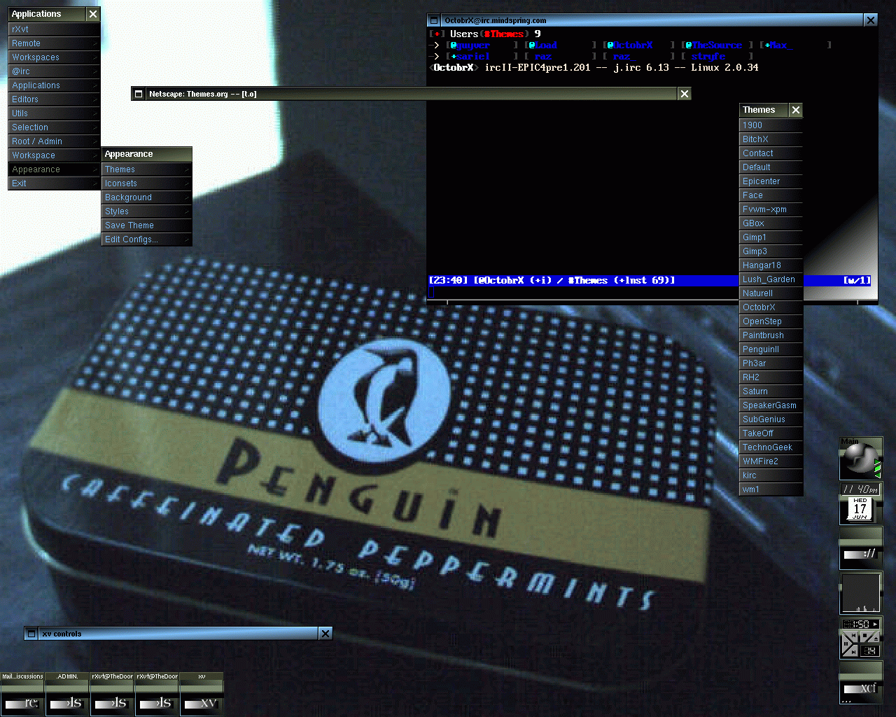Open Themes entry in Appearance submenu
Viewport: 896px width, 717px height.
click(x=146, y=169)
